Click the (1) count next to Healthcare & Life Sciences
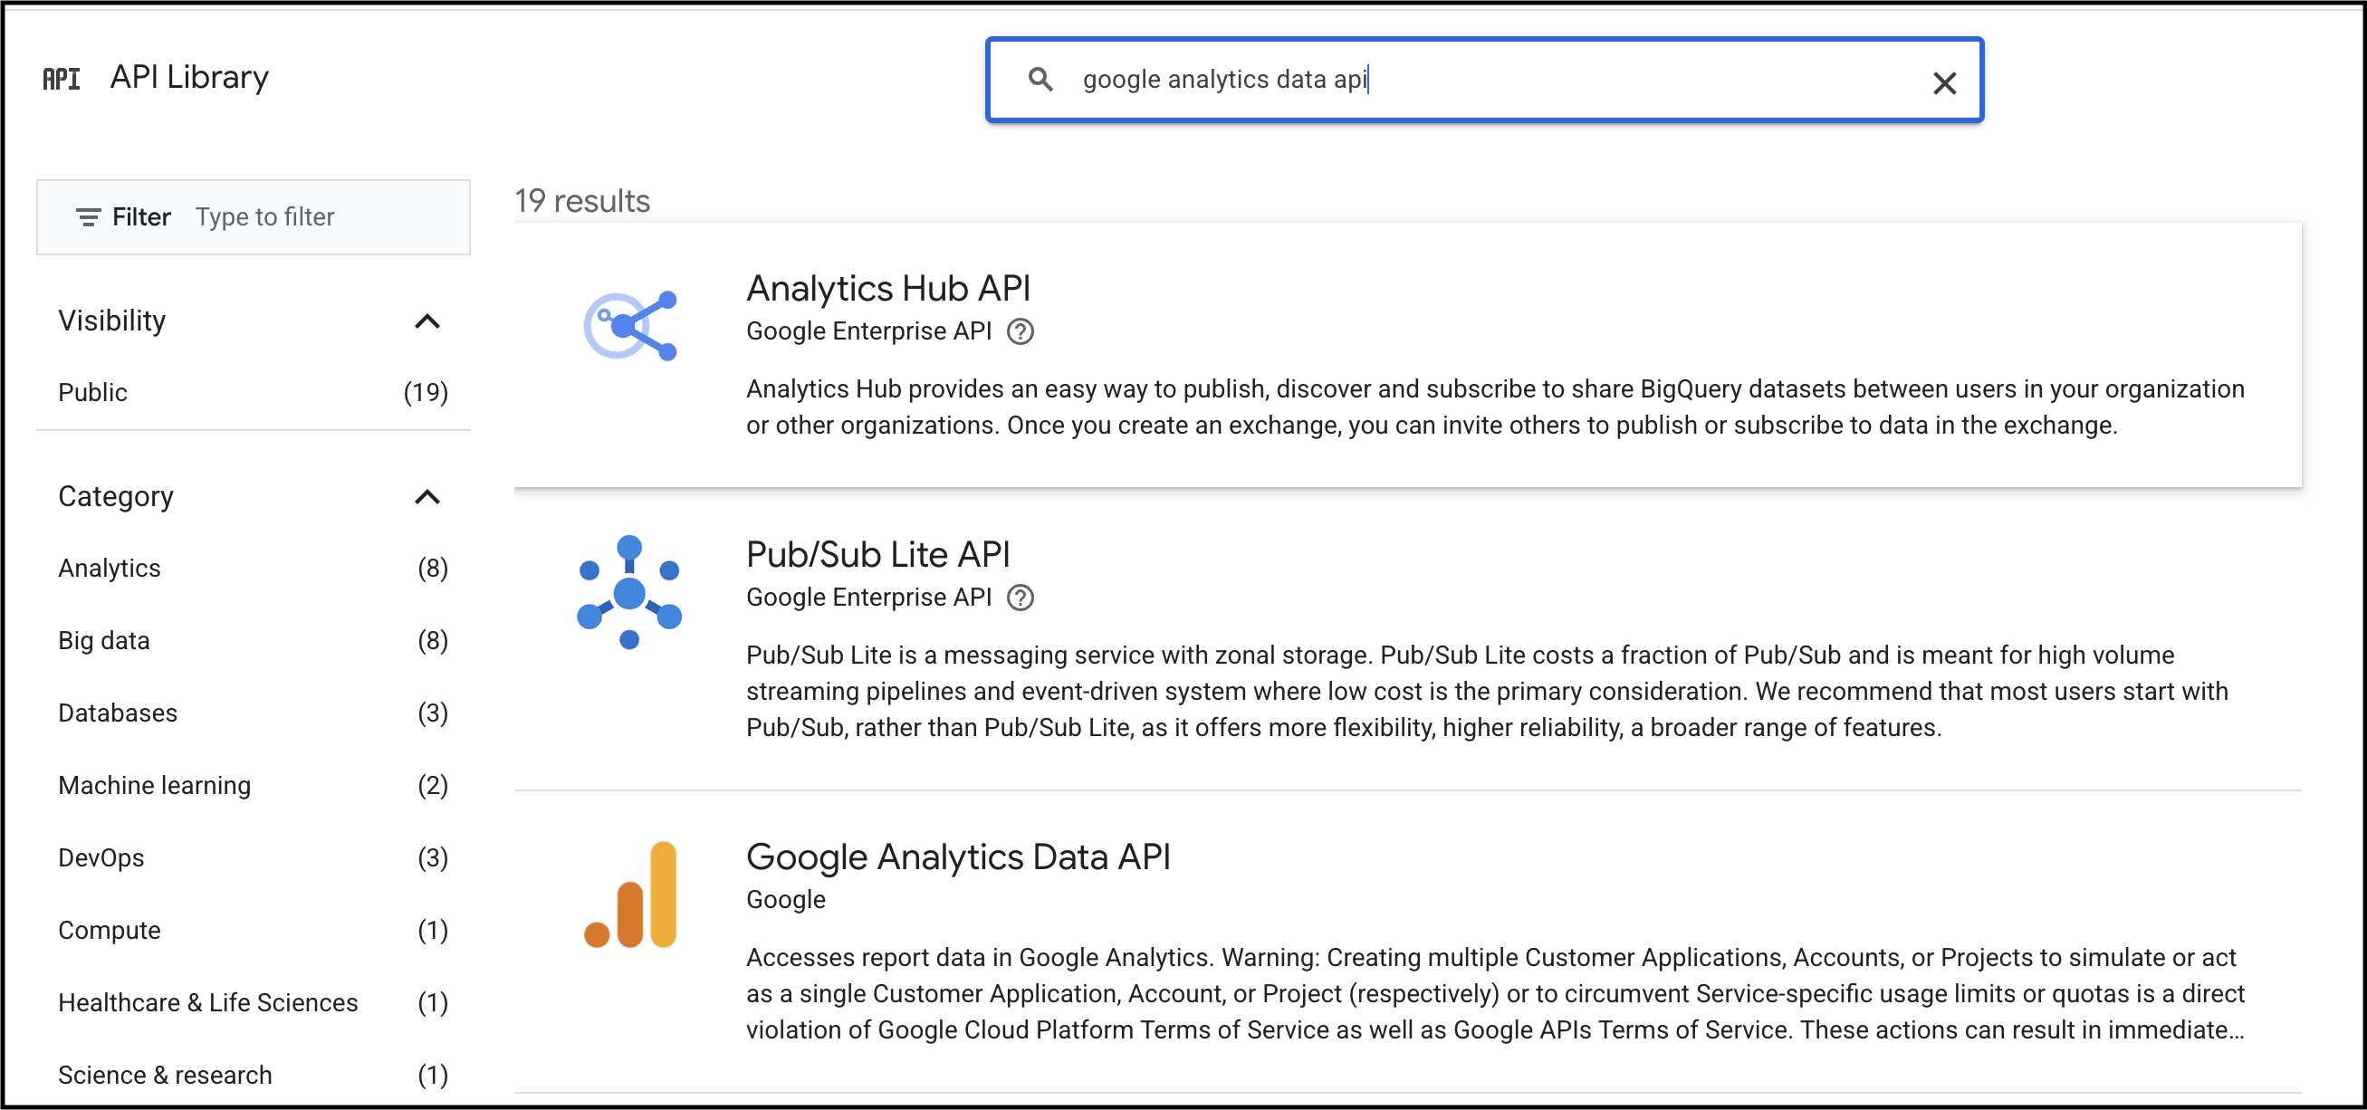Screen dimensions: 2367x1110 433,1002
